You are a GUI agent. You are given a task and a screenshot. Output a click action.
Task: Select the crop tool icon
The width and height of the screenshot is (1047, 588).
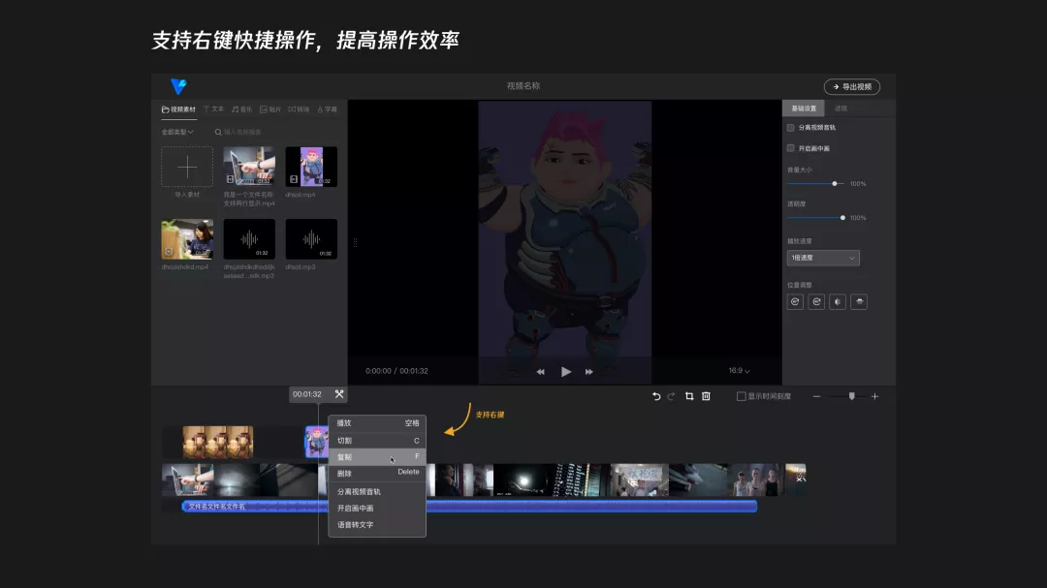(689, 396)
